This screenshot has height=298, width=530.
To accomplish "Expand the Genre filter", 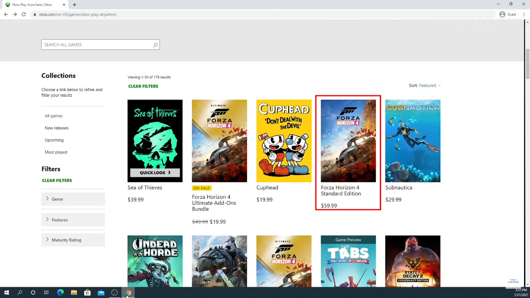I will (73, 199).
